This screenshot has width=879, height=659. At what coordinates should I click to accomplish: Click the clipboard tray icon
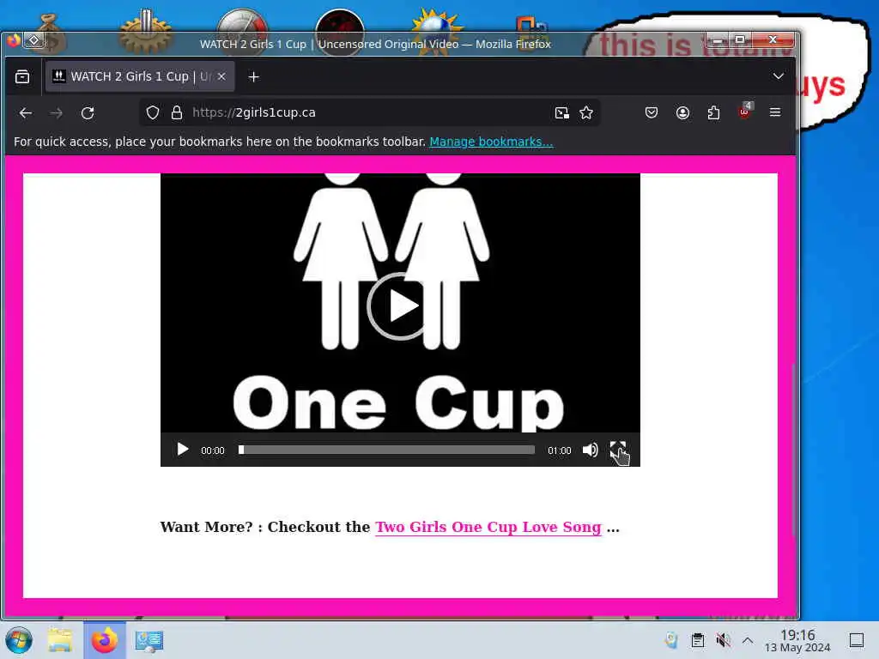(697, 640)
